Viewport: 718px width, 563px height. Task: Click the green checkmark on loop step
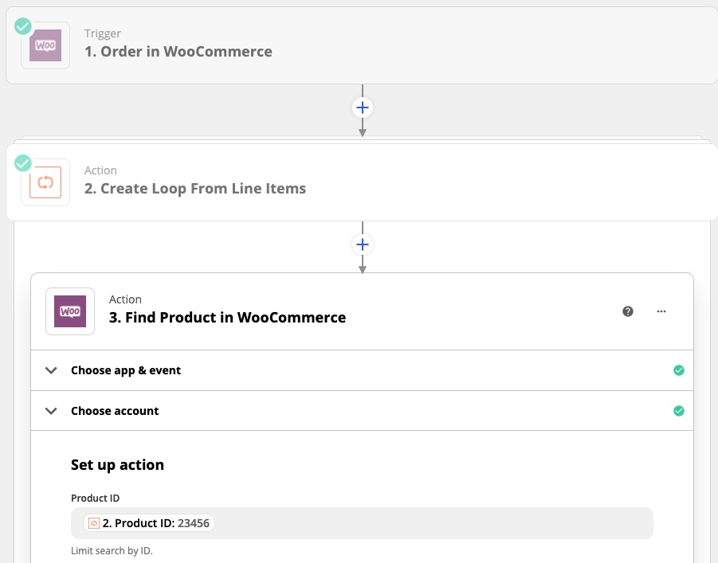[x=23, y=163]
